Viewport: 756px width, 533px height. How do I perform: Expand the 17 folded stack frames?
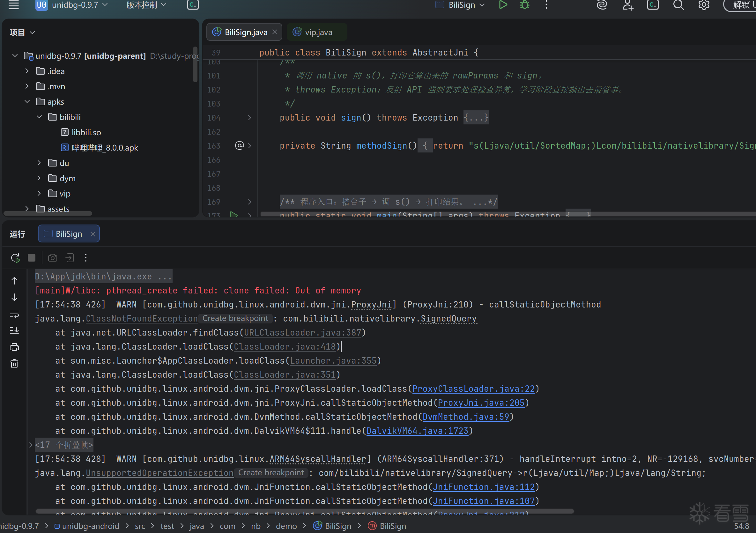[31, 445]
